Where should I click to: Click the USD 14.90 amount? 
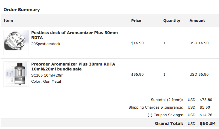pyautogui.click(x=199, y=43)
